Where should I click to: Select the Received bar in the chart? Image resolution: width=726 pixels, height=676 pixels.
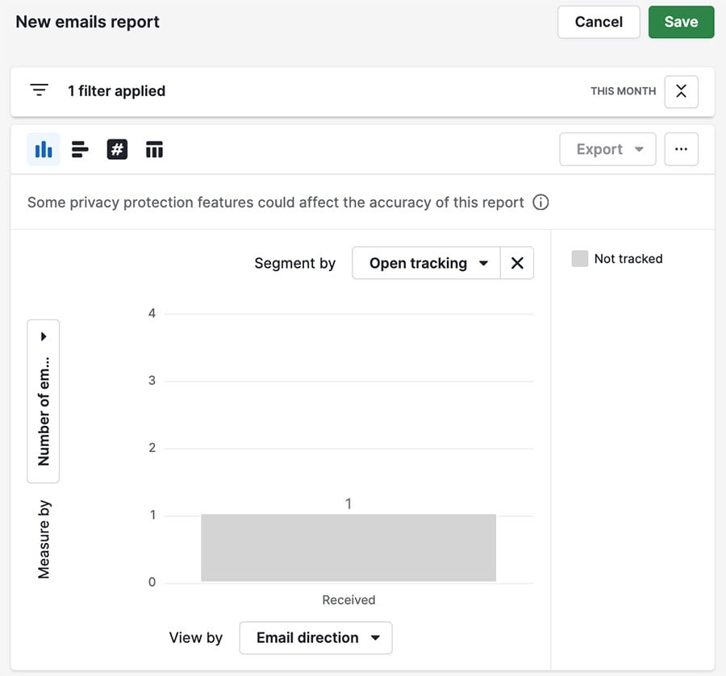pos(348,547)
